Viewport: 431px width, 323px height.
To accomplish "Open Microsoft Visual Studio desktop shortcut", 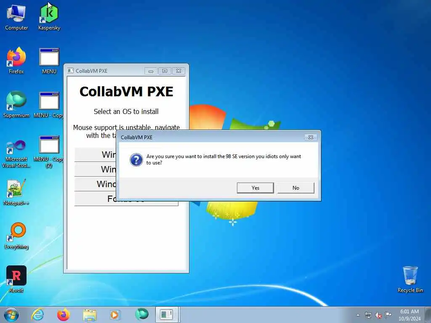I will point(16,154).
